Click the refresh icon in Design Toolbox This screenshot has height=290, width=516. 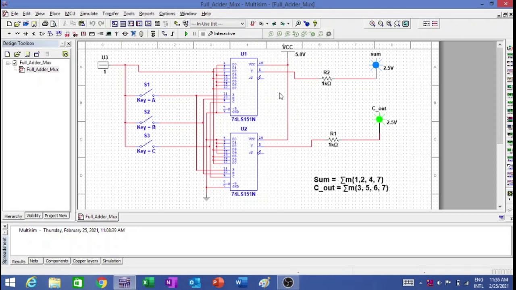[x=65, y=54]
